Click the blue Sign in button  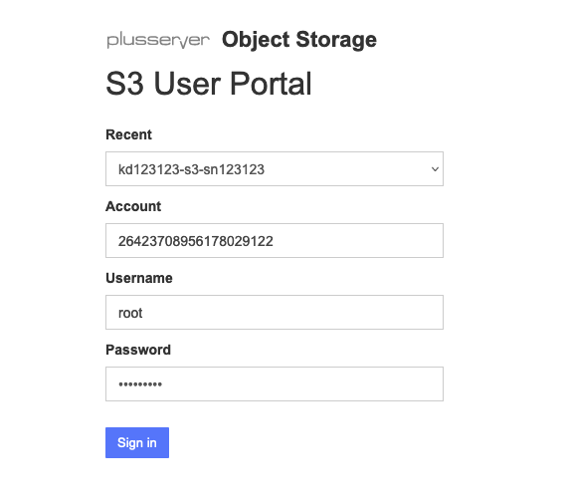click(x=137, y=442)
